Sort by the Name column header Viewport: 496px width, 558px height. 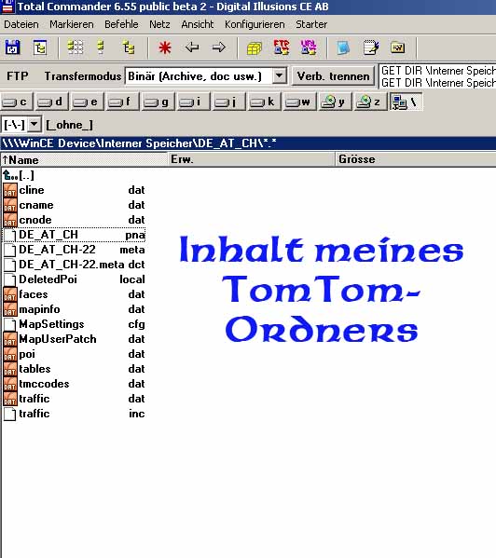coord(85,159)
